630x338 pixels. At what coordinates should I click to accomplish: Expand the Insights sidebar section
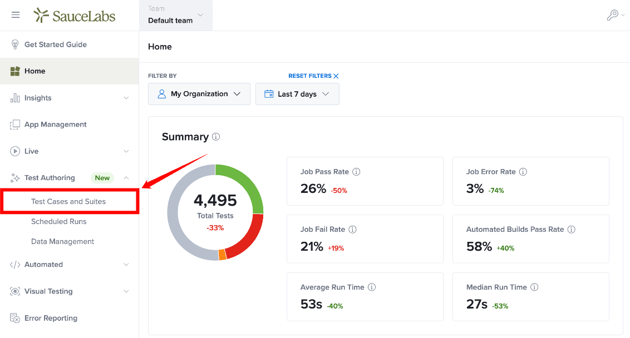[x=70, y=98]
